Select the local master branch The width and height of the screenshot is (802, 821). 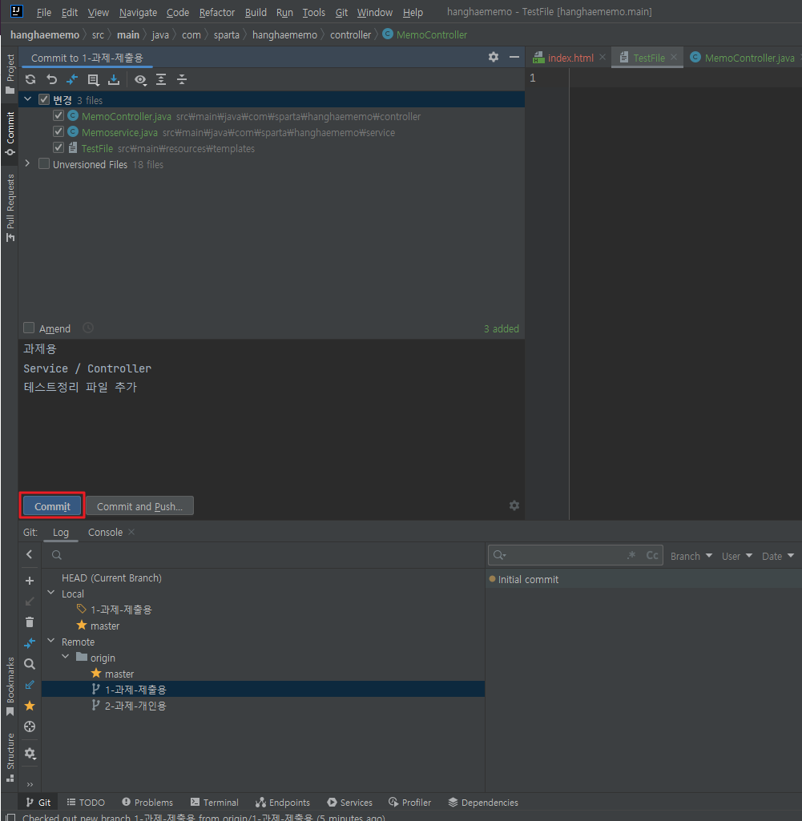pyautogui.click(x=105, y=626)
